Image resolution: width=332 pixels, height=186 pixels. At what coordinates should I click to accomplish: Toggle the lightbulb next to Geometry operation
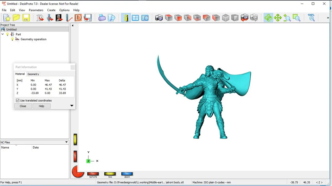pyautogui.click(x=12, y=39)
